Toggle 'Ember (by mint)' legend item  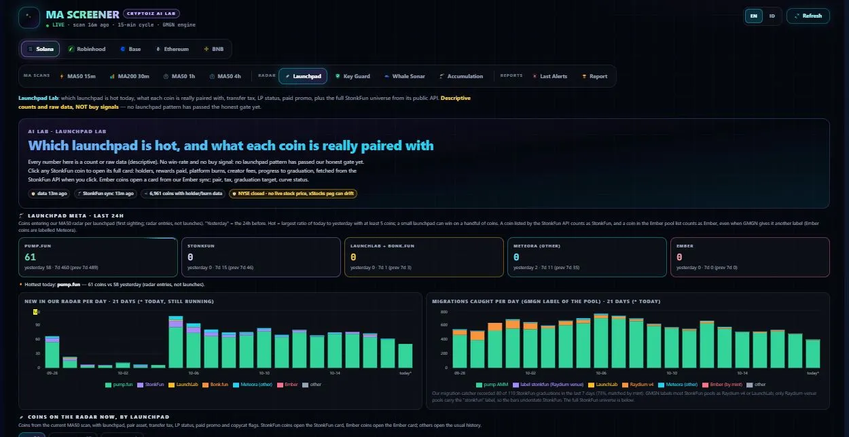pos(722,385)
